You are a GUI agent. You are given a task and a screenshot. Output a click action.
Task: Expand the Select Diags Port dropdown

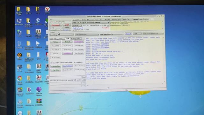point(62,35)
